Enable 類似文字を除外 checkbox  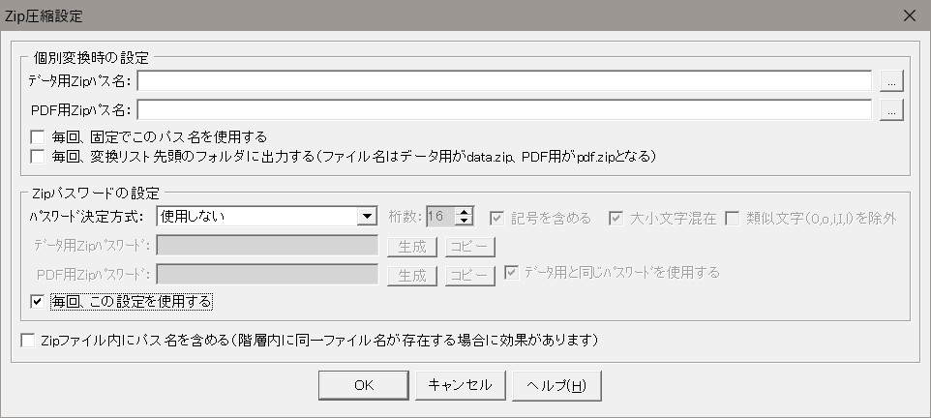733,218
